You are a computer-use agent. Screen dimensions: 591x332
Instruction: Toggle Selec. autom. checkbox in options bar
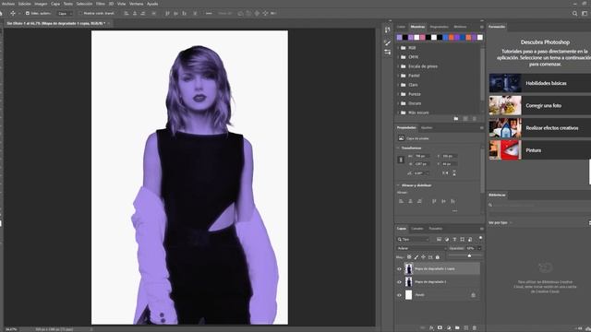[27, 13]
